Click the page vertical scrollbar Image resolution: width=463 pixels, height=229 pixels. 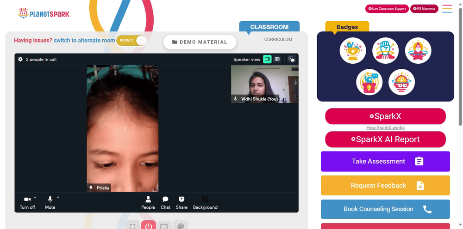(x=460, y=67)
